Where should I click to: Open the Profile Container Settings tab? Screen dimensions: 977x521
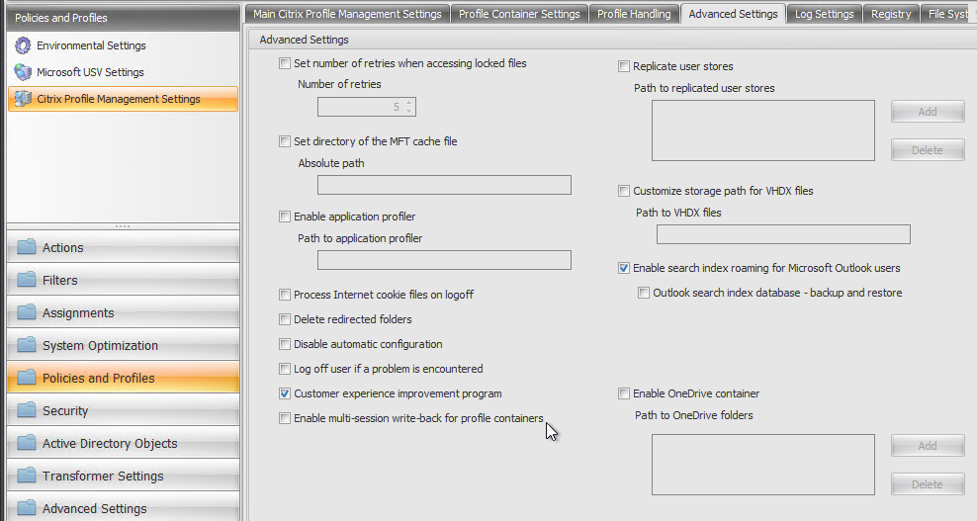point(519,14)
